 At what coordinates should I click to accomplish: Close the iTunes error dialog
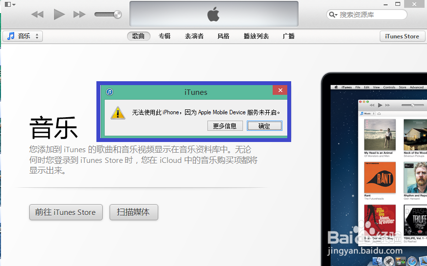pyautogui.click(x=280, y=90)
